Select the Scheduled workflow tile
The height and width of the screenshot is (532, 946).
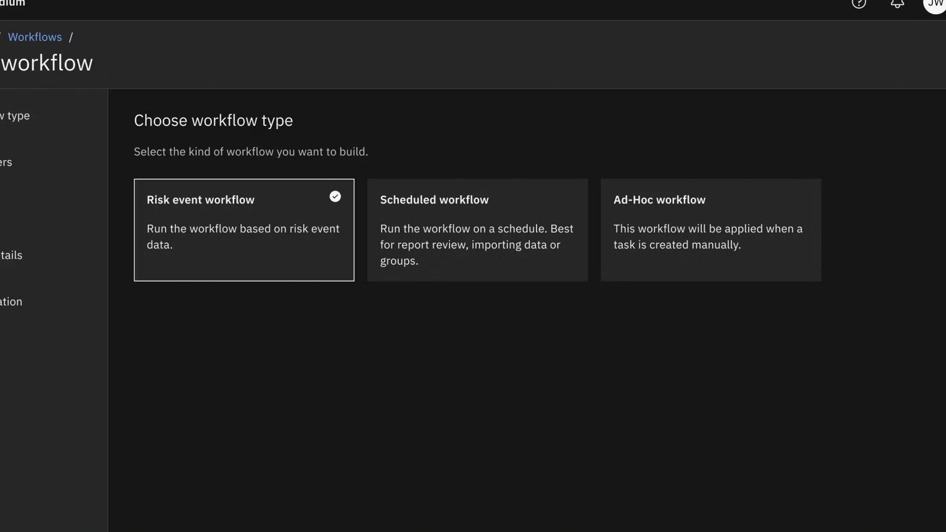(477, 230)
